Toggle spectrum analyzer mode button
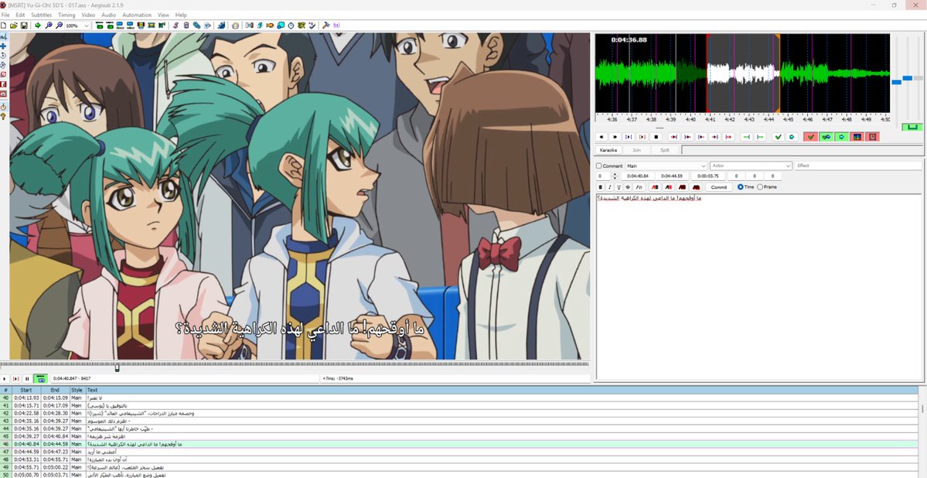The image size is (927, 478). (x=857, y=137)
